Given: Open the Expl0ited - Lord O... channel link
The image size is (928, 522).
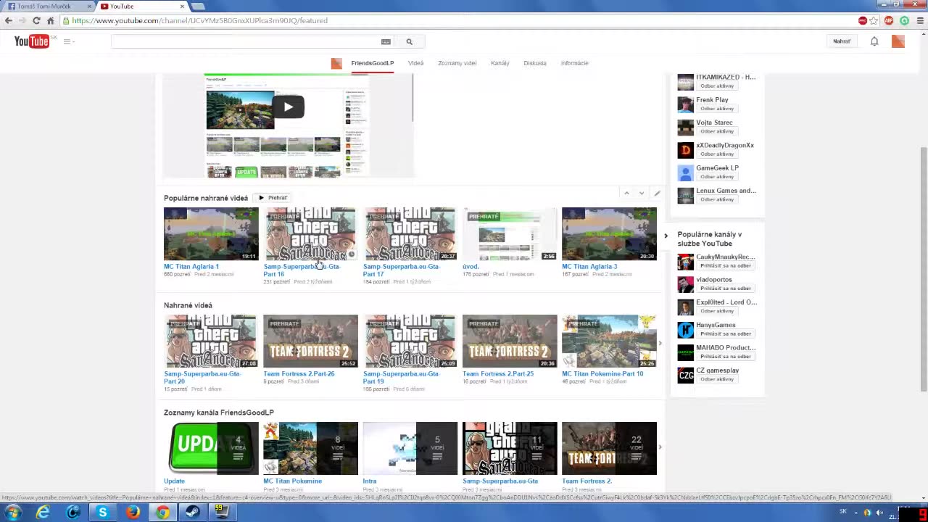Looking at the screenshot, I should [726, 302].
